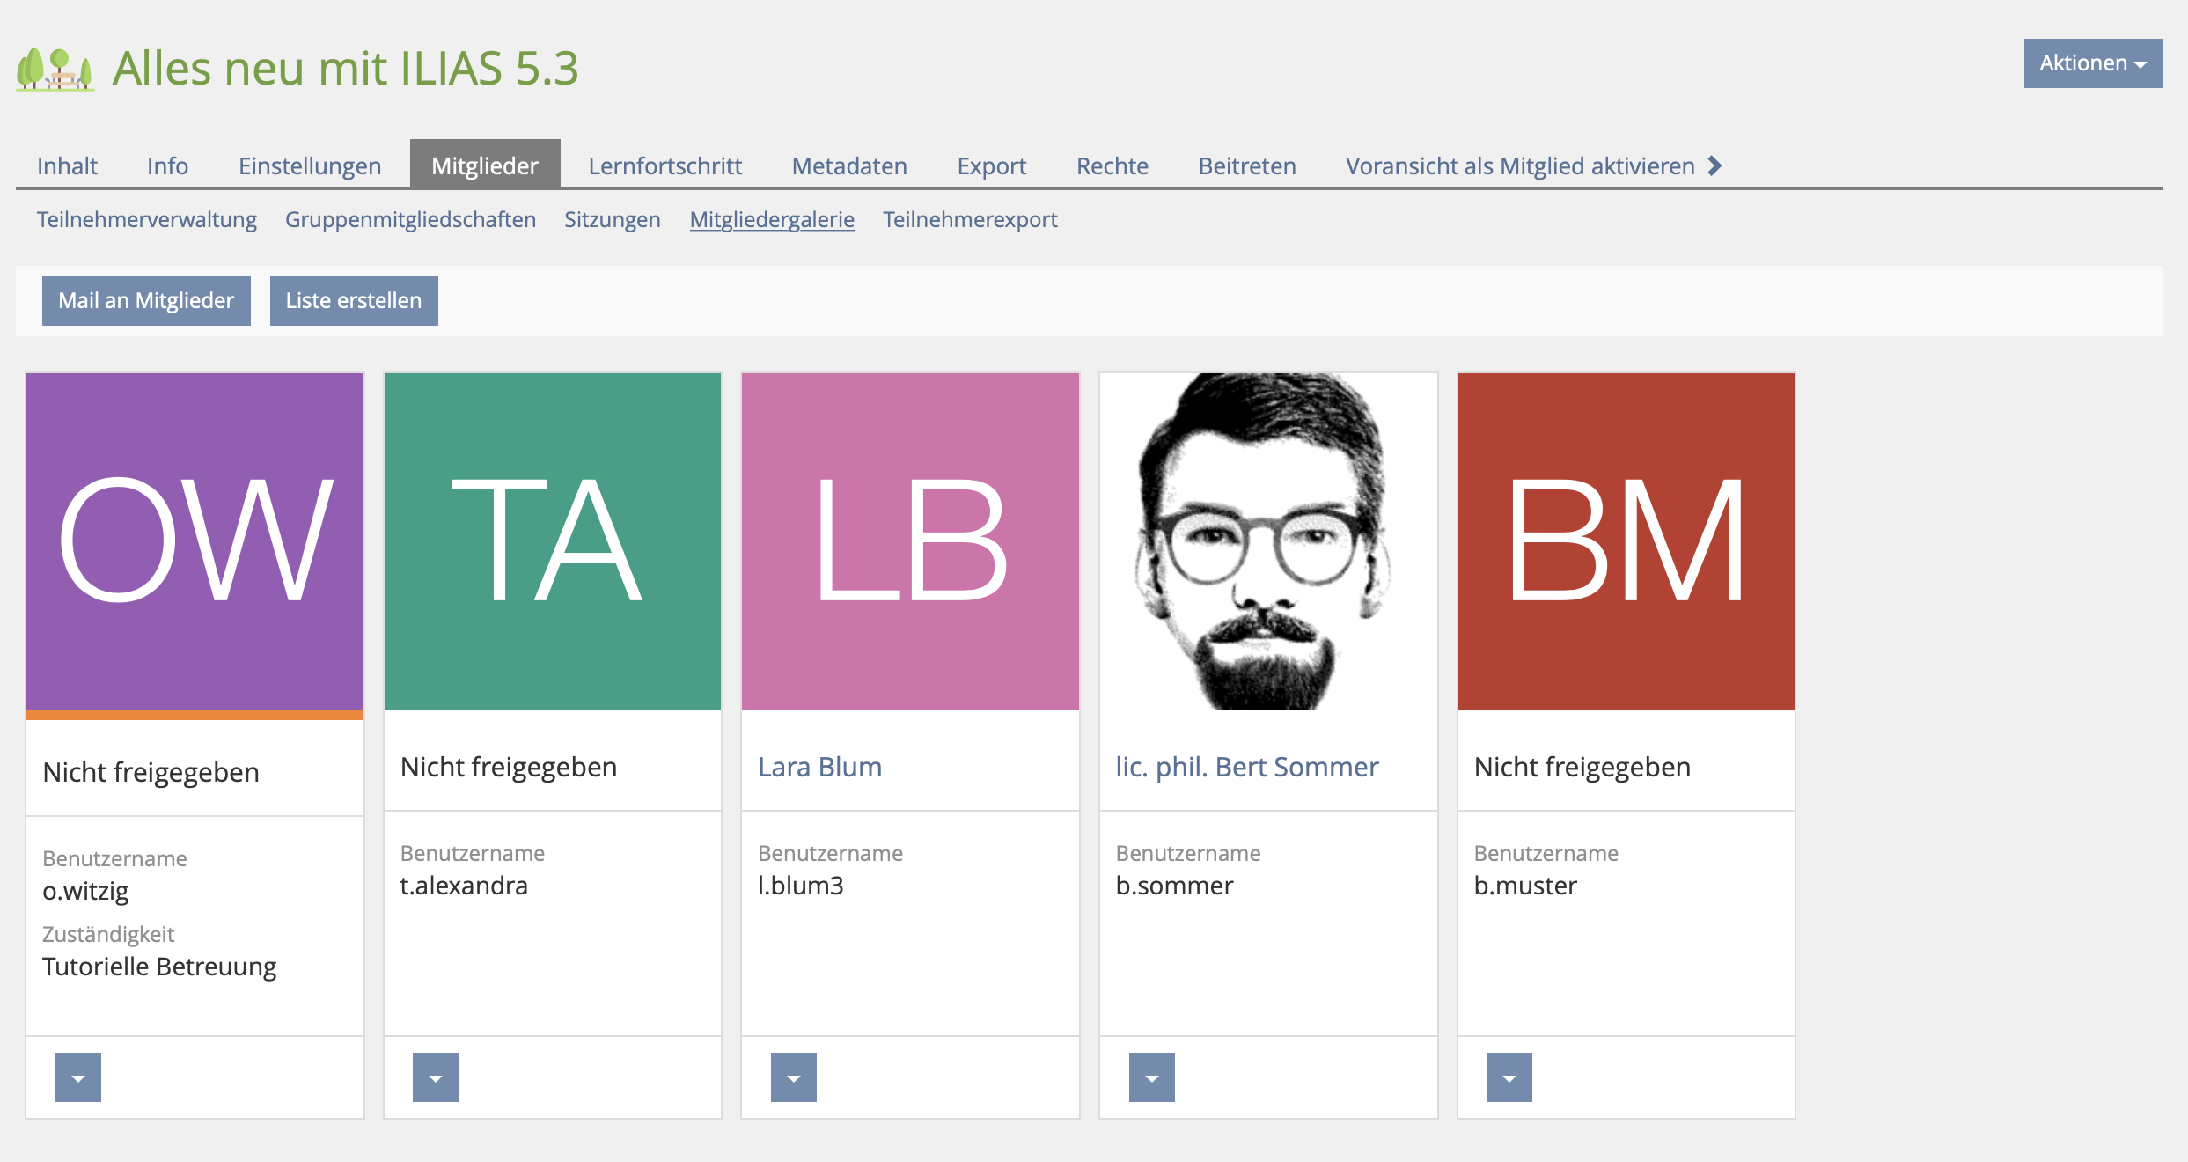Viewport: 2188px width, 1162px height.
Task: Click the TA avatar of t.alexandra
Action: point(553,541)
